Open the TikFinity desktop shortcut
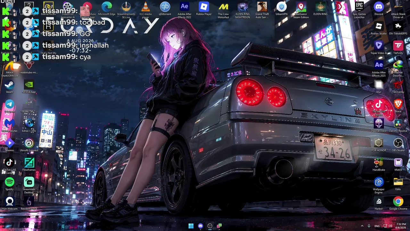This screenshot has width=410, height=231. pos(398,48)
